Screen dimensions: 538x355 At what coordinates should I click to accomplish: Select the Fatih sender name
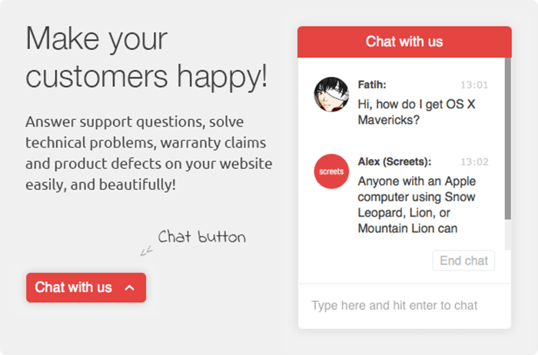(x=372, y=85)
